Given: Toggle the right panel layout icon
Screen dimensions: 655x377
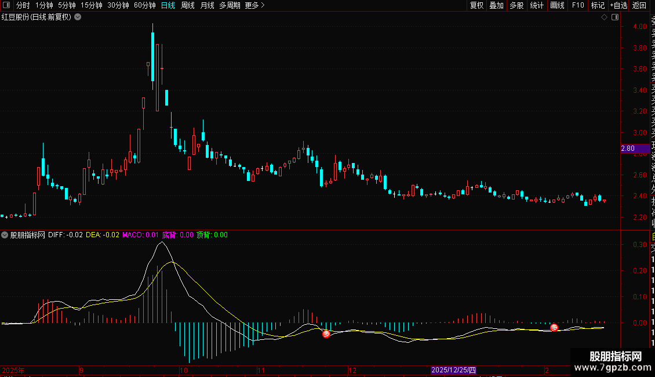Looking at the screenshot, I should point(615,17).
